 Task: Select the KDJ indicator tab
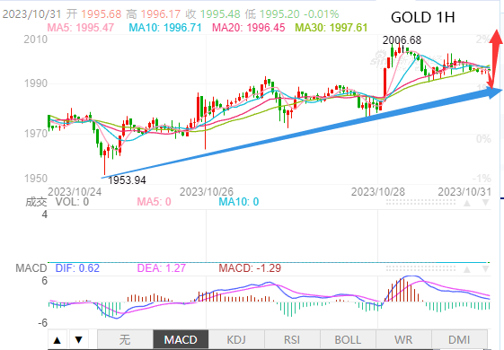coord(236,339)
